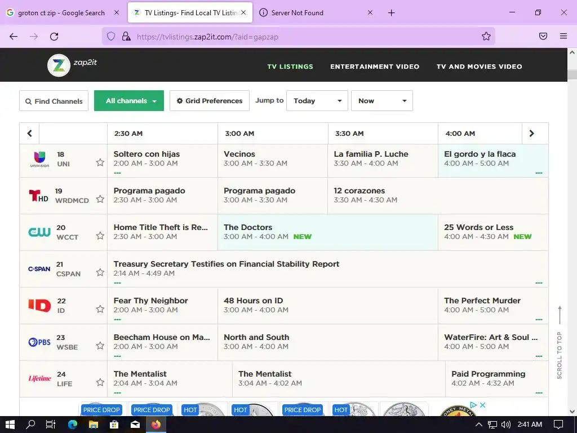Open The Doctors program listing
The width and height of the screenshot is (577, 433).
(x=327, y=232)
